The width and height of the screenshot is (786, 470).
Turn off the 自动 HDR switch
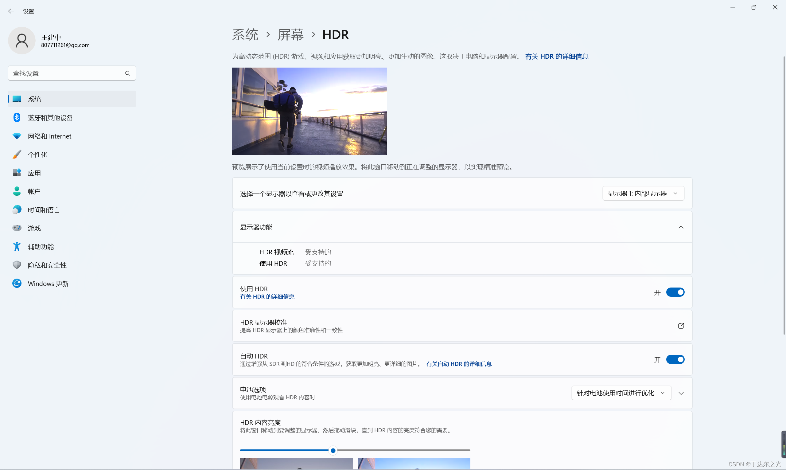(675, 360)
